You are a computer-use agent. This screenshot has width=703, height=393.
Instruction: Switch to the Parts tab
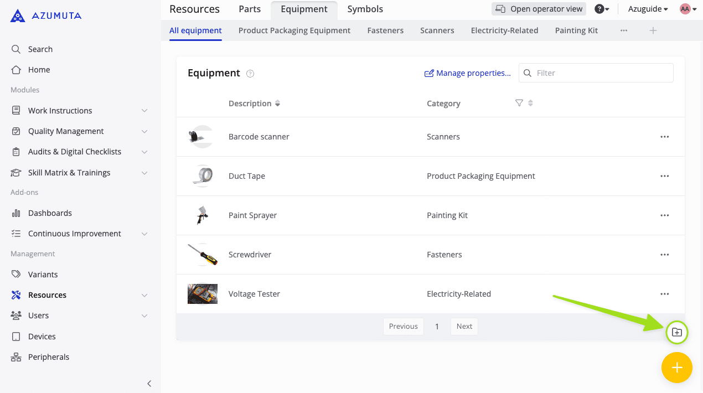point(250,9)
